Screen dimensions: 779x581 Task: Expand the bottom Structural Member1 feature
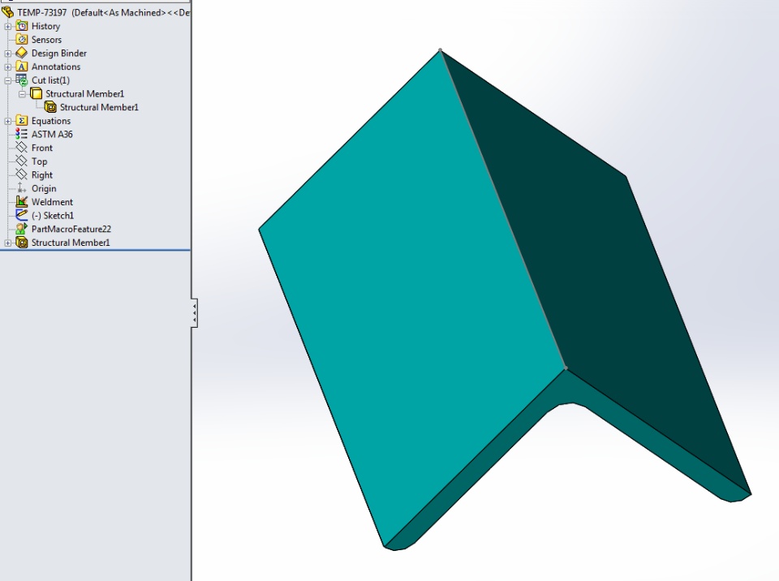coord(8,243)
